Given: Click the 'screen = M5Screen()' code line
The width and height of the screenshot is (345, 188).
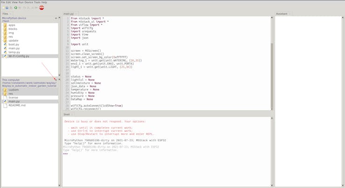Looking at the screenshot, I should [86, 51].
